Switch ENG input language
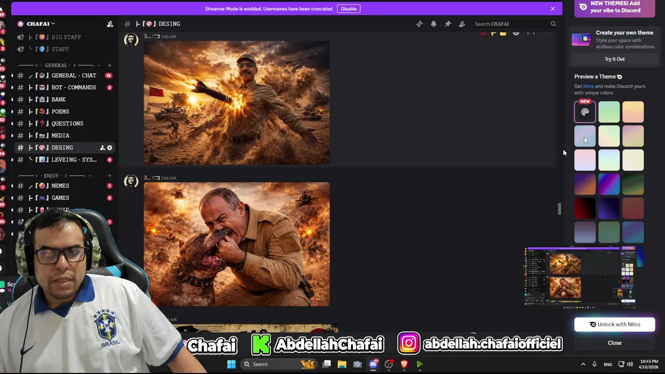Viewport: 665px width, 374px height. [608, 365]
